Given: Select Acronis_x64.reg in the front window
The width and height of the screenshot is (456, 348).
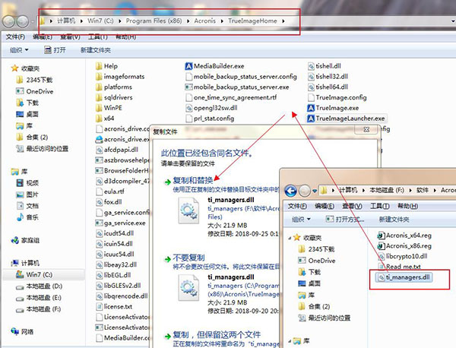Looking at the screenshot, I should 404,236.
